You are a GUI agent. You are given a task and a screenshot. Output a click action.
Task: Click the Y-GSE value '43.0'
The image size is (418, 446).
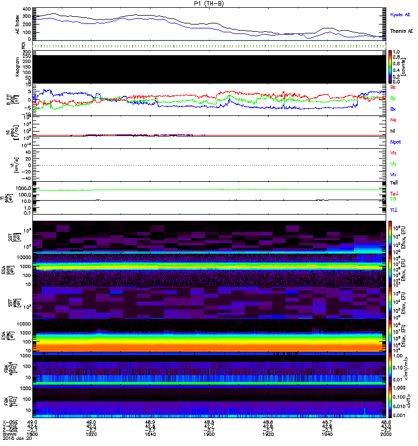point(386,426)
